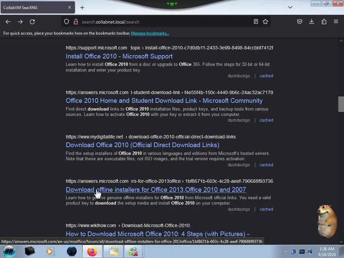
Task: Open more options dots for Install Office 2010 result
Action: pos(255,76)
